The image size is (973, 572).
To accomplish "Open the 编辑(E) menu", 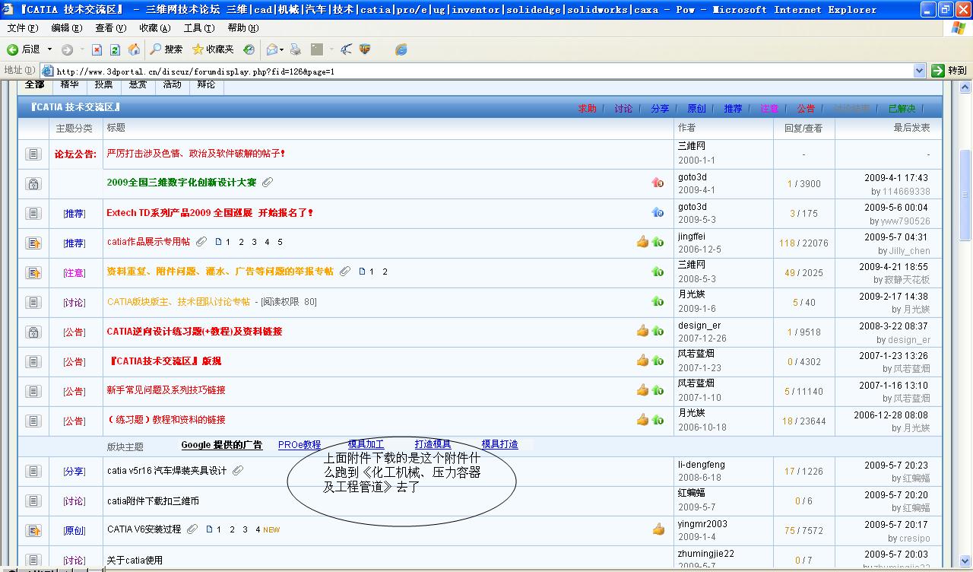I will click(66, 28).
